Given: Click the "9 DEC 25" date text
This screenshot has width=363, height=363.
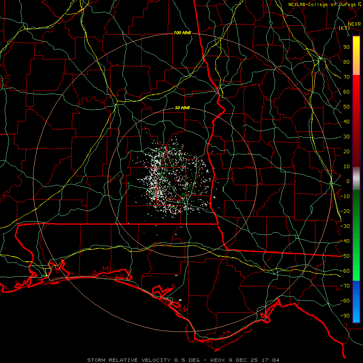Looking at the screenshot, I should (x=243, y=360).
